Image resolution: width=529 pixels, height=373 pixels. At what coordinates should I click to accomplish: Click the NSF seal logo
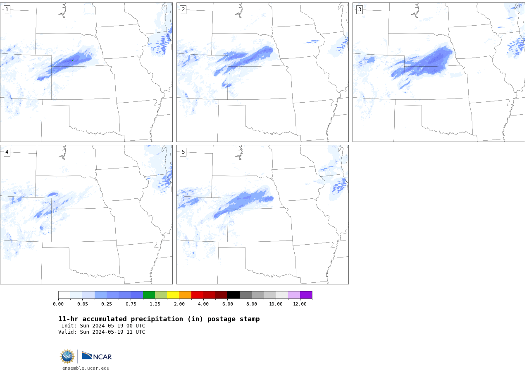tap(67, 356)
